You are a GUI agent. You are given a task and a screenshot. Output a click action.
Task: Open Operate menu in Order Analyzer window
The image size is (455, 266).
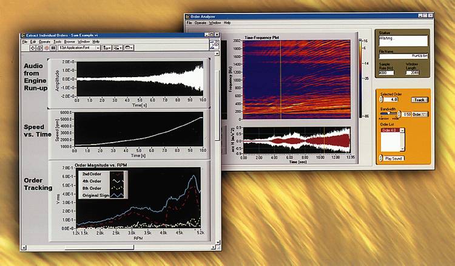[x=200, y=22]
